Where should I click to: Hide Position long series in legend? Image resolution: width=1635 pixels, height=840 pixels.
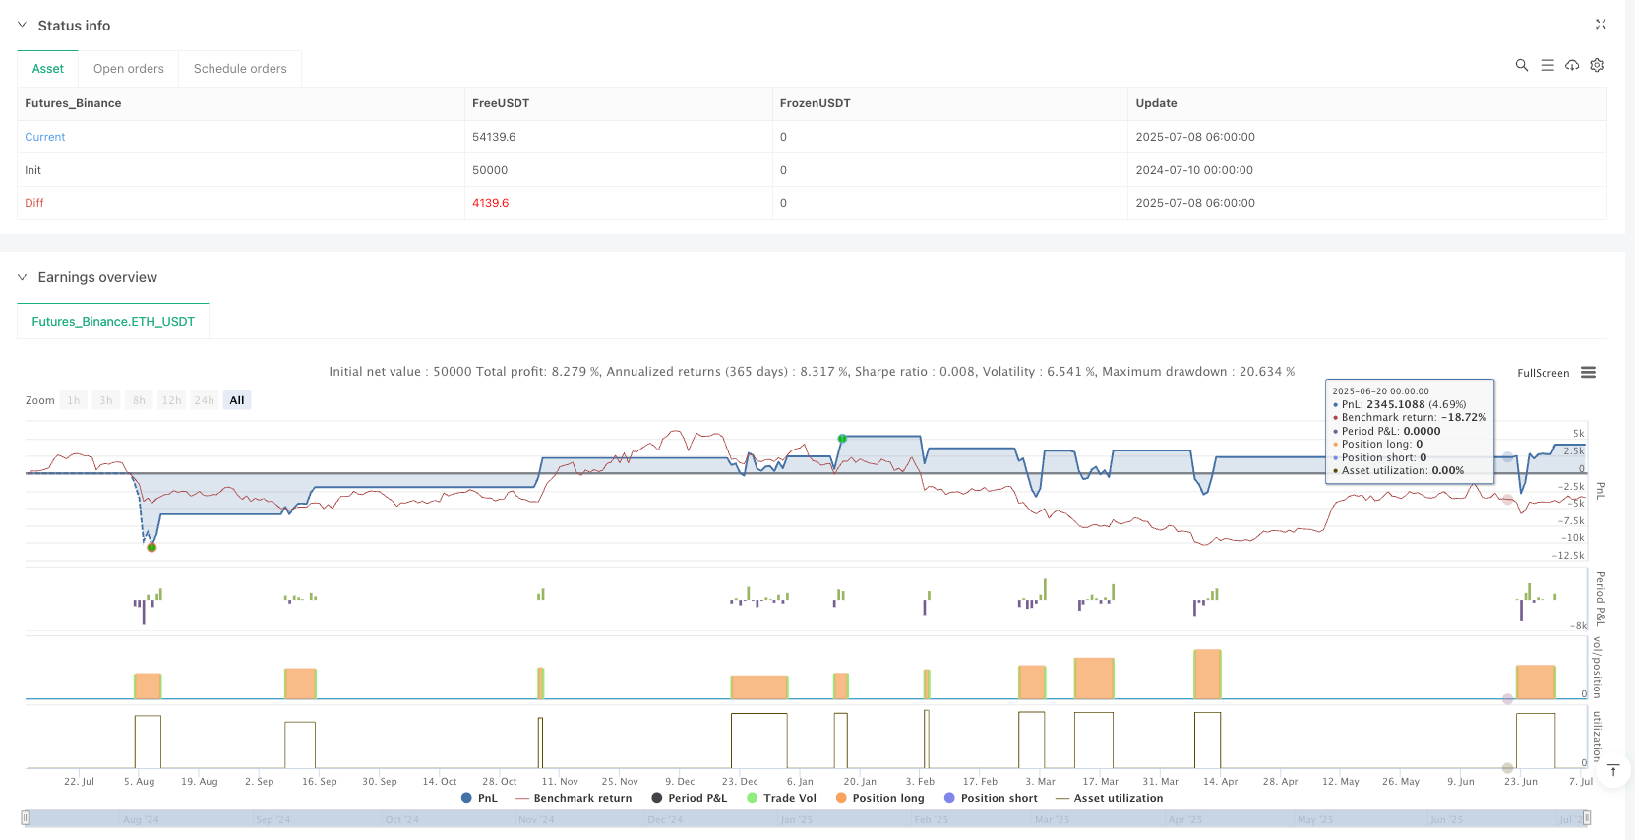coord(879,798)
